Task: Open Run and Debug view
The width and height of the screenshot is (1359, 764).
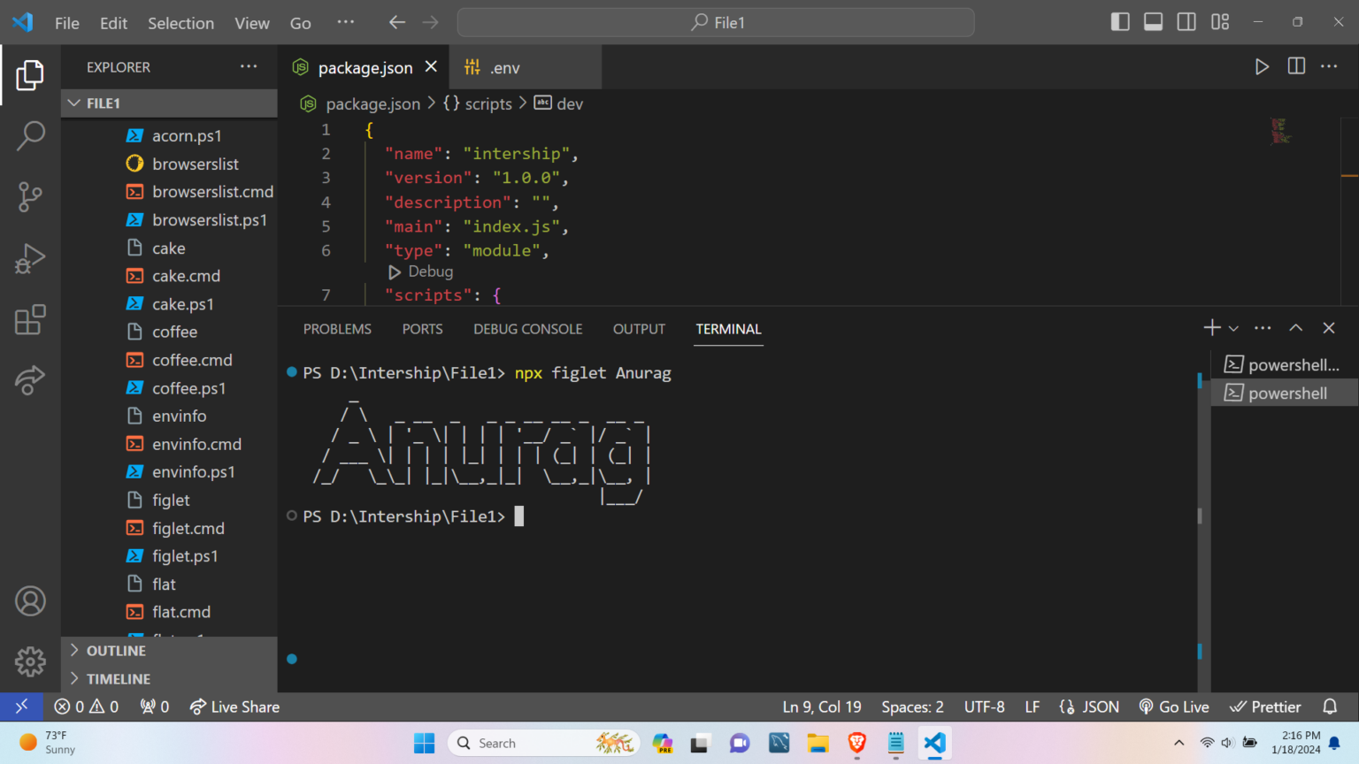Action: pos(30,259)
